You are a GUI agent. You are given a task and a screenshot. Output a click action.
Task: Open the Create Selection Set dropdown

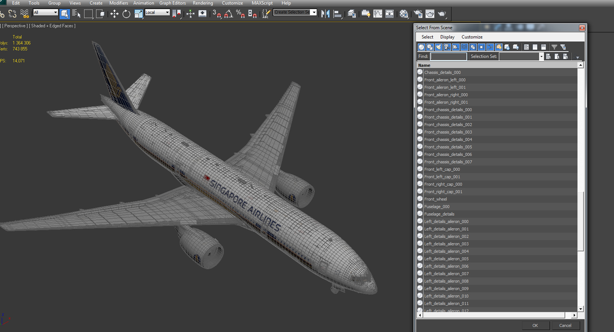click(295, 12)
